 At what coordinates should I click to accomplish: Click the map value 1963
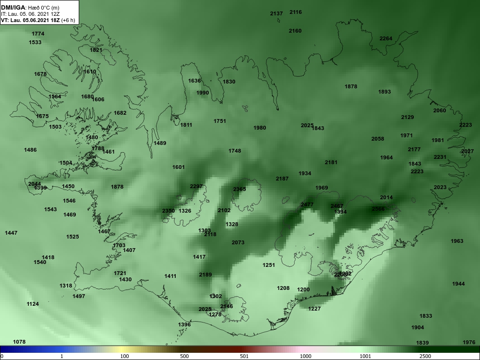tap(457, 241)
